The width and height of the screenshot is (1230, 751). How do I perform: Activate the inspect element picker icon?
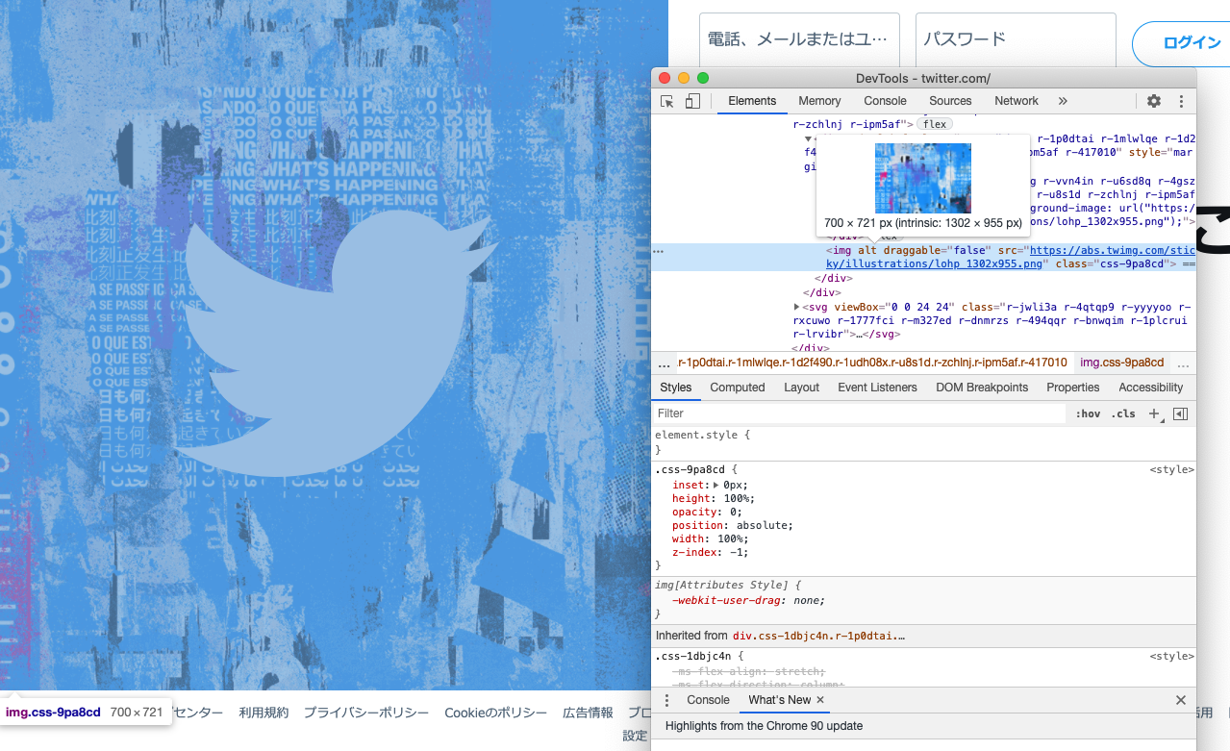pos(667,101)
